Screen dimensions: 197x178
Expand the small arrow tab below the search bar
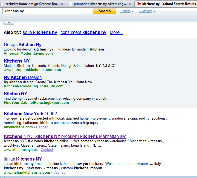tap(9, 23)
